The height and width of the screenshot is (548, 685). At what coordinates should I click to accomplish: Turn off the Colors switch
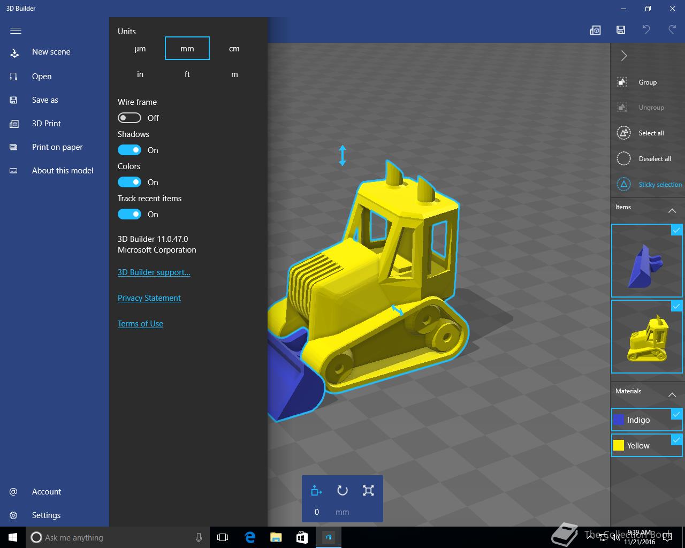point(130,182)
